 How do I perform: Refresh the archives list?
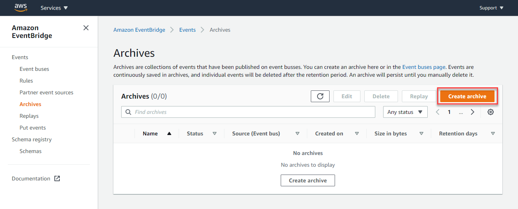click(x=320, y=96)
